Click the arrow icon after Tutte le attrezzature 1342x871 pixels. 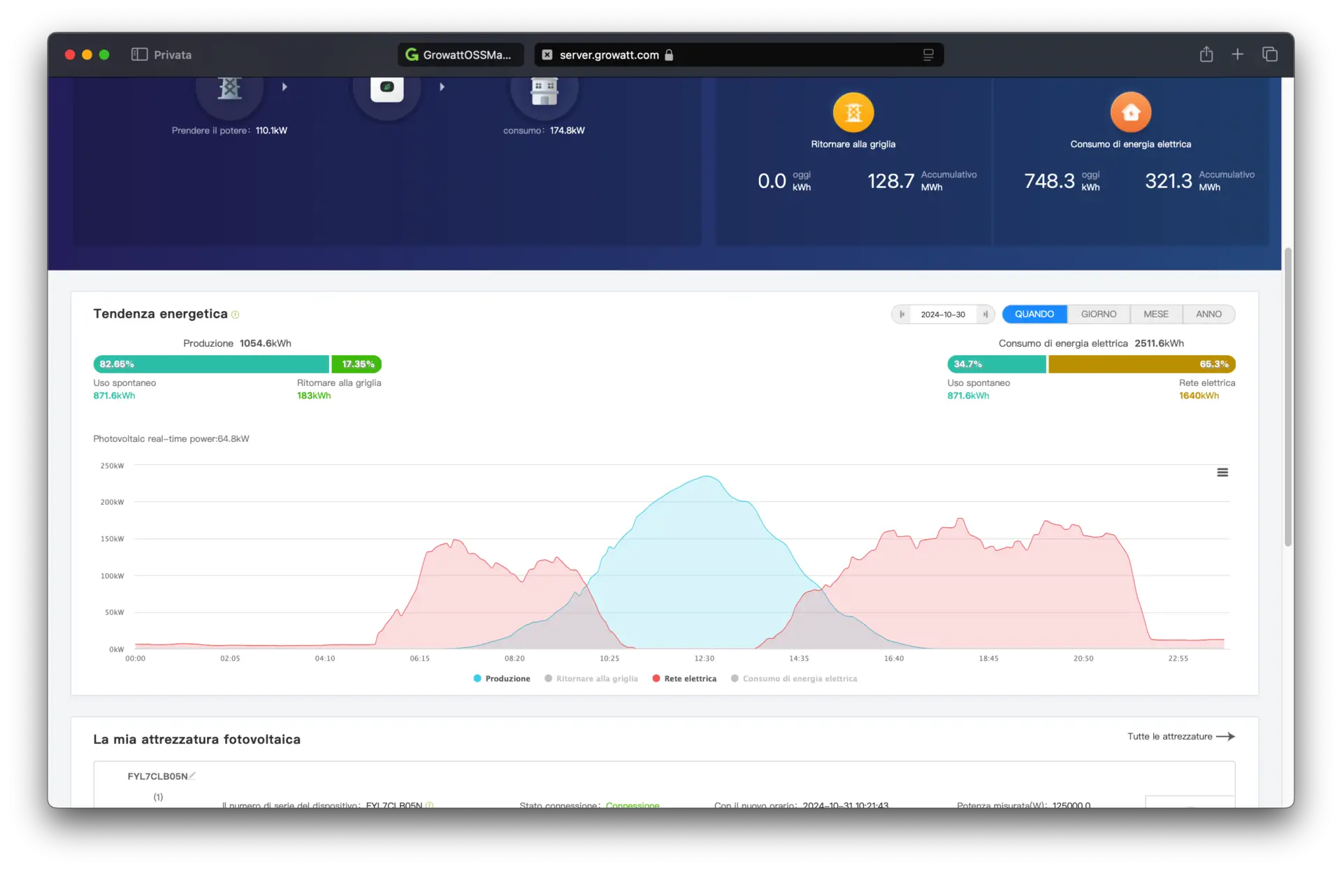click(x=1226, y=736)
